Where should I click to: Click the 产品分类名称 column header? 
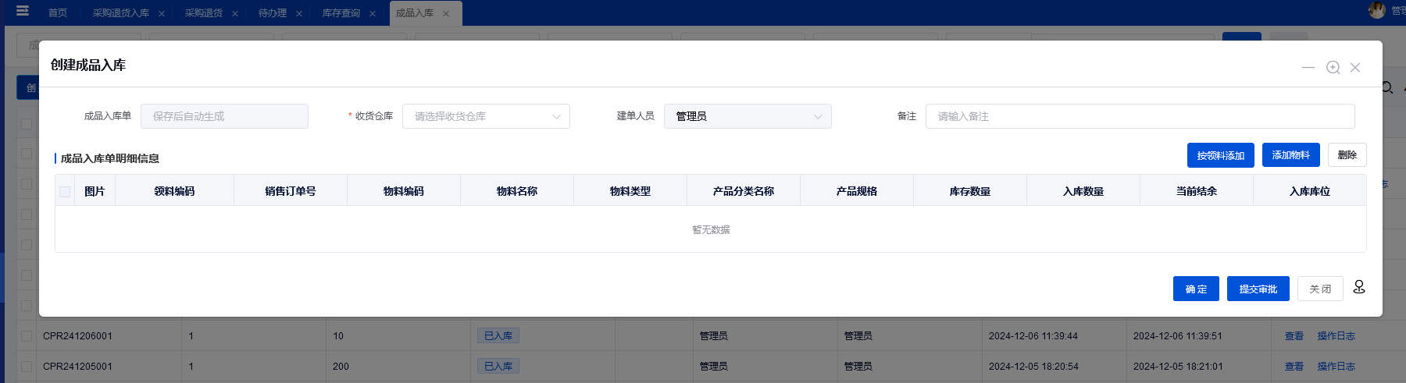(744, 191)
